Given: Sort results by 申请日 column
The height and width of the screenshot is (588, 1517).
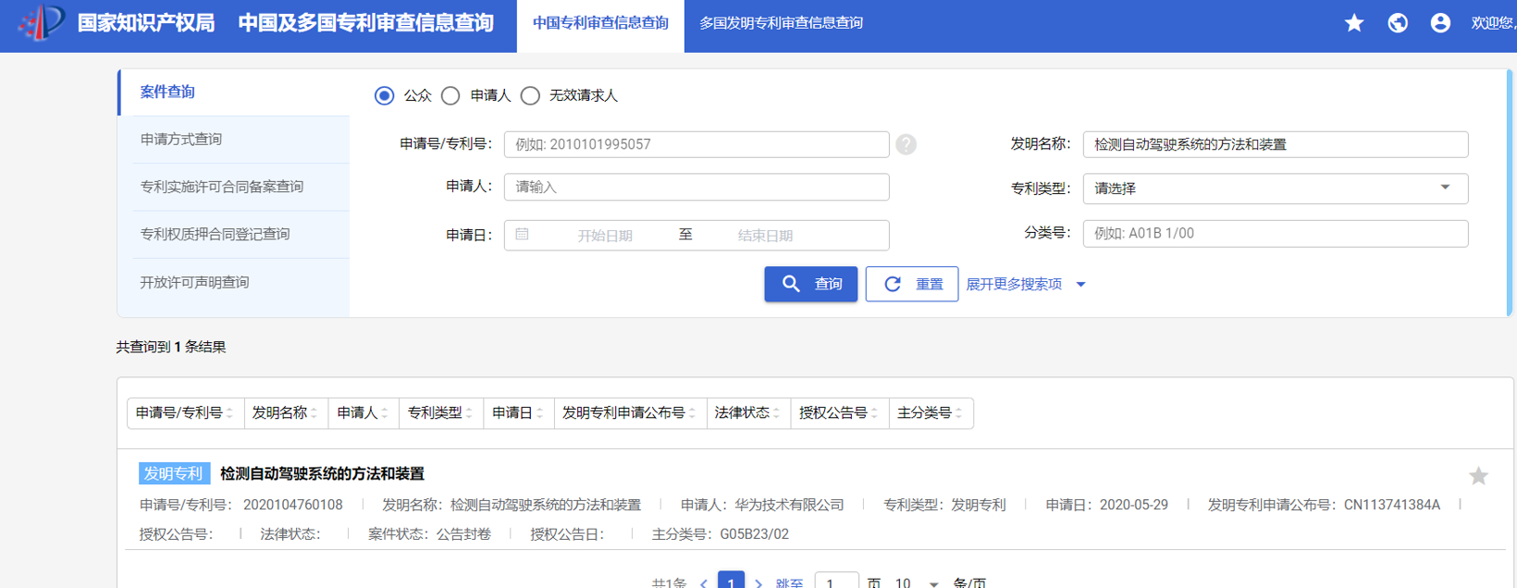Looking at the screenshot, I should pyautogui.click(x=518, y=413).
